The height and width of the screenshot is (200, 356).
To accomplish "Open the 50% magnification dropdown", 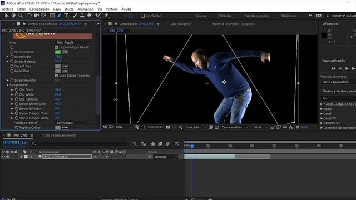I will (x=123, y=127).
